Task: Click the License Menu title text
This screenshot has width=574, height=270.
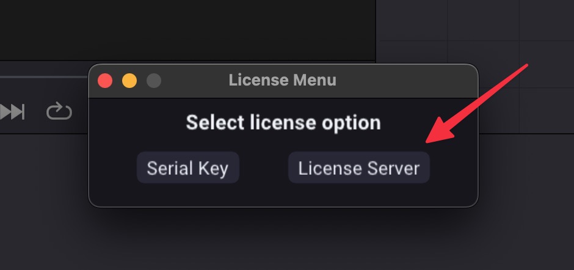Action: [282, 80]
